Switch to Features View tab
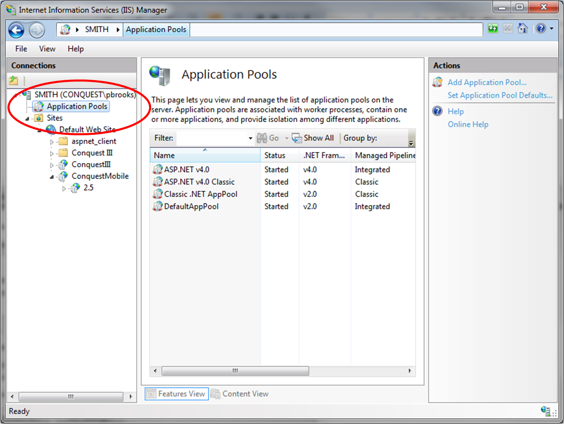Image resolution: width=564 pixels, height=424 pixels. 176,394
